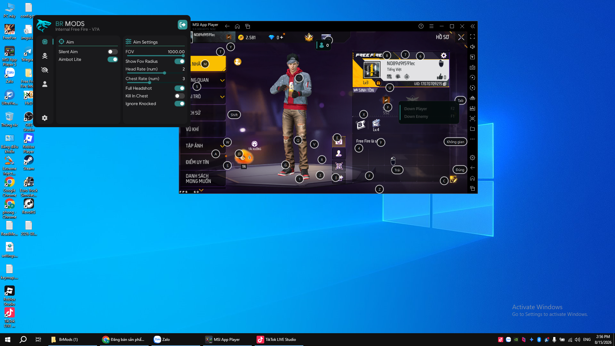This screenshot has width=615, height=346.
Task: Copy UID 17070709215
Action: click(x=445, y=84)
